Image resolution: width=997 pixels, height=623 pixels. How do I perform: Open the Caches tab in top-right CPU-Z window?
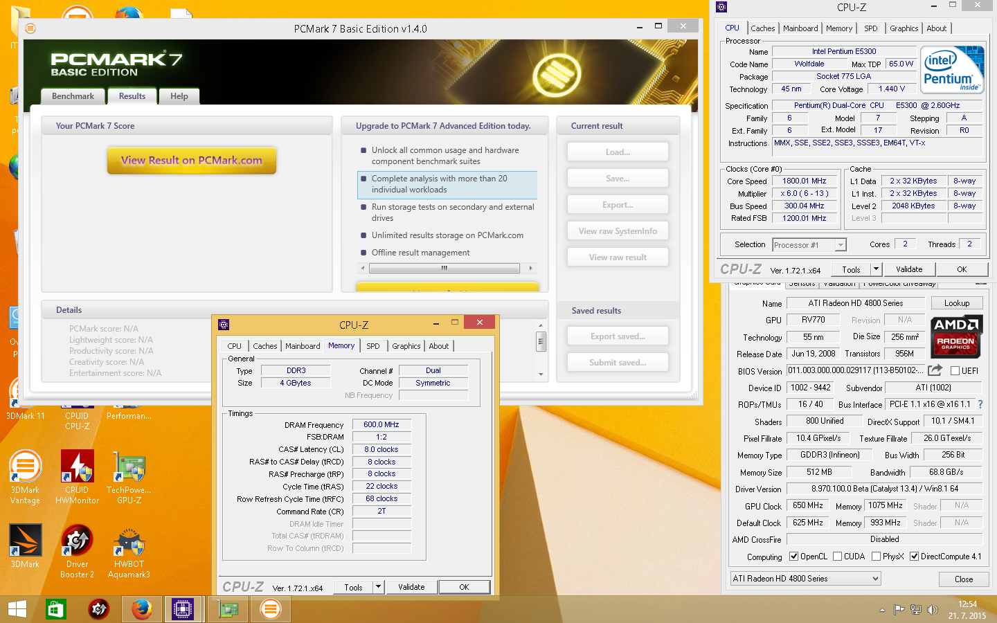tap(763, 28)
